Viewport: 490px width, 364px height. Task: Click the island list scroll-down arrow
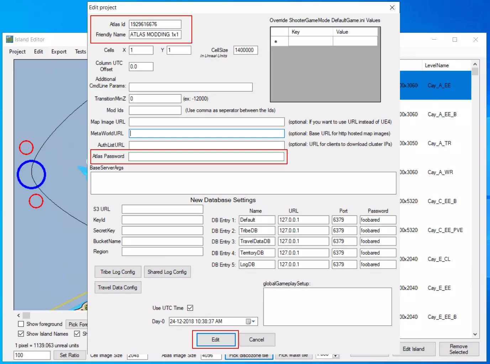pos(475,334)
